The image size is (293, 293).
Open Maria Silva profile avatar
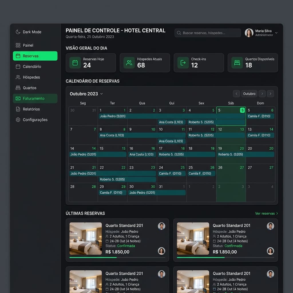click(x=249, y=33)
